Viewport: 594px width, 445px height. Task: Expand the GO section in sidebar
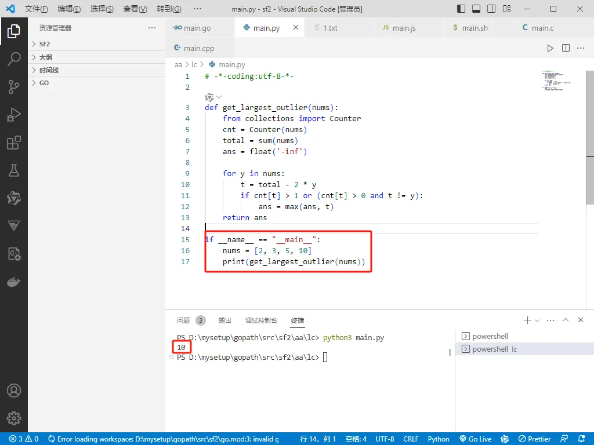point(97,83)
